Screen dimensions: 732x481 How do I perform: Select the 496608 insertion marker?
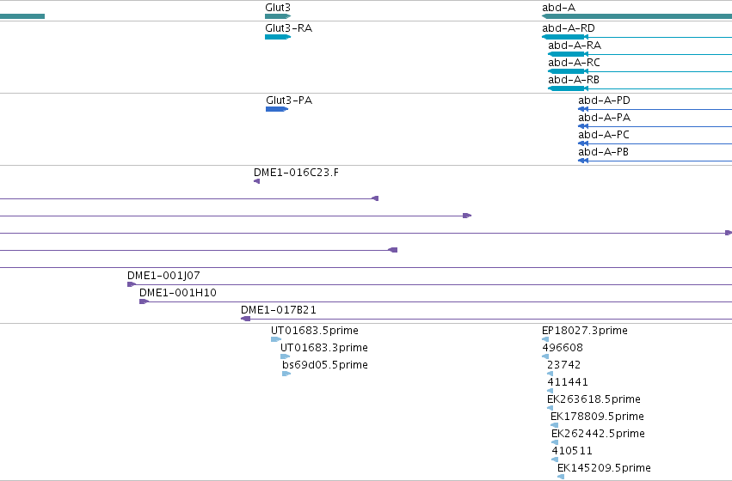(545, 356)
